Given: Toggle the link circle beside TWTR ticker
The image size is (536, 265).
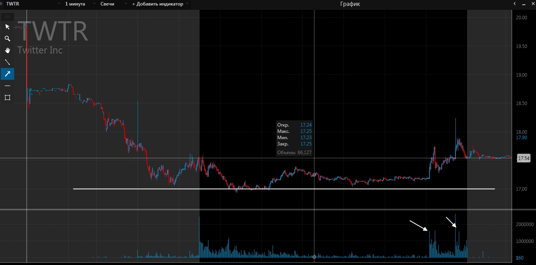Looking at the screenshot, I should point(2,4).
